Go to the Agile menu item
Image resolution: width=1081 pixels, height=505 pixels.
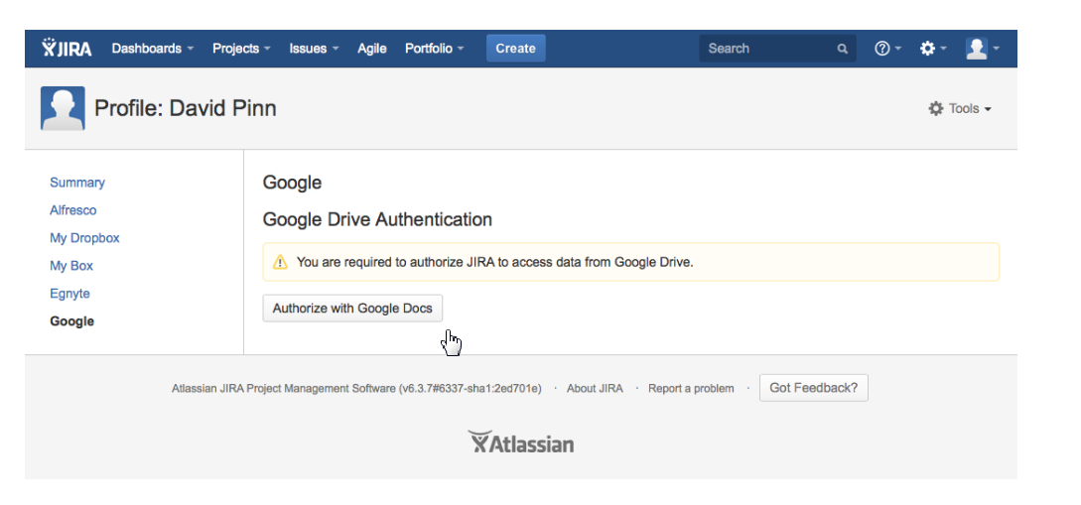(x=372, y=49)
